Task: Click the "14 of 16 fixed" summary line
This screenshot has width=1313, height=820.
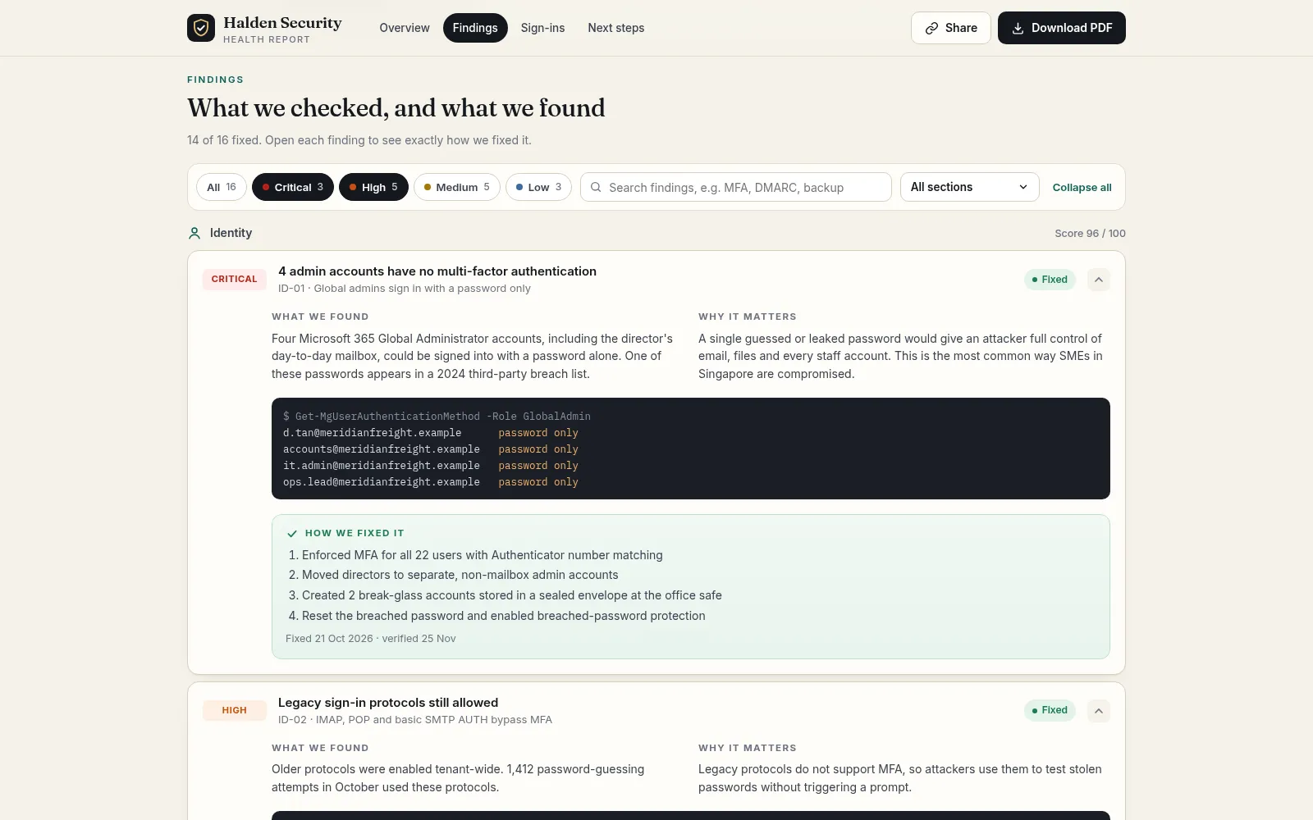Action: tap(359, 140)
